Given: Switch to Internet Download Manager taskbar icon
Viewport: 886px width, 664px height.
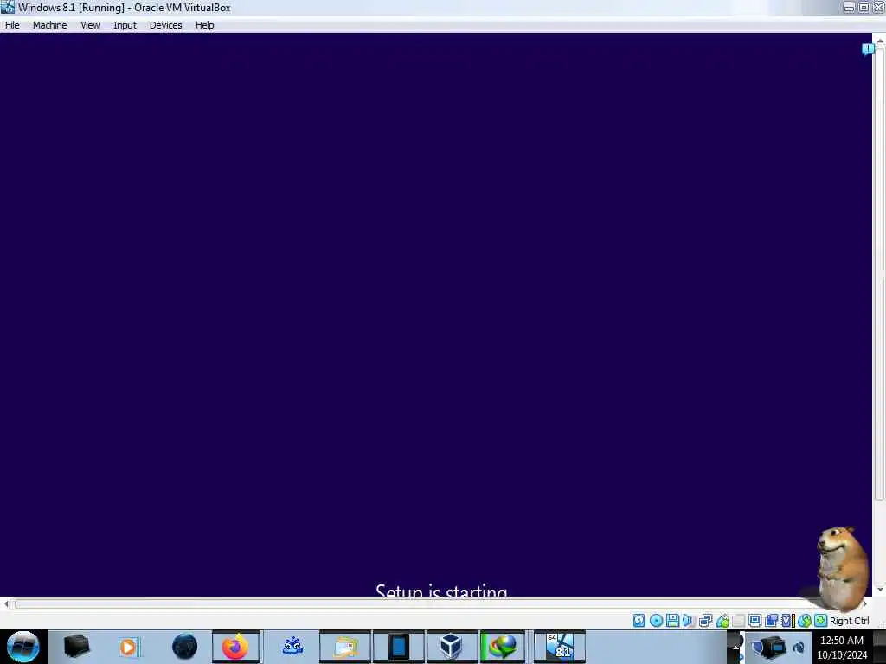Looking at the screenshot, I should (503, 647).
